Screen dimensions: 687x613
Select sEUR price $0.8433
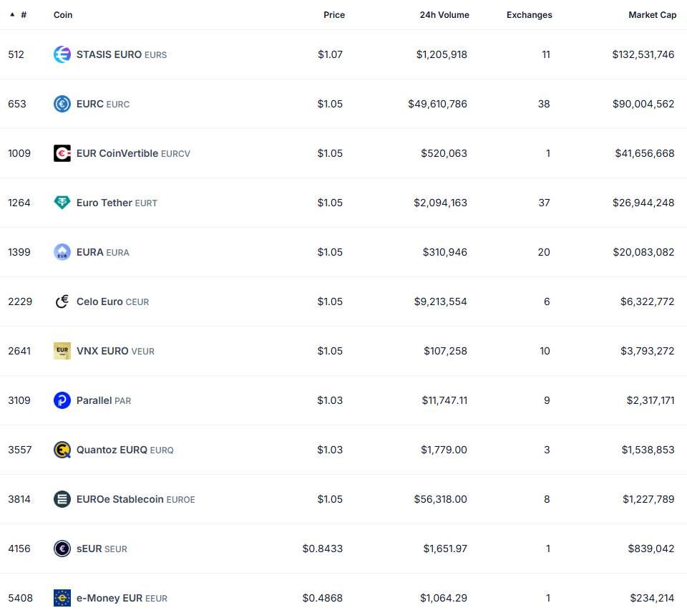point(323,549)
